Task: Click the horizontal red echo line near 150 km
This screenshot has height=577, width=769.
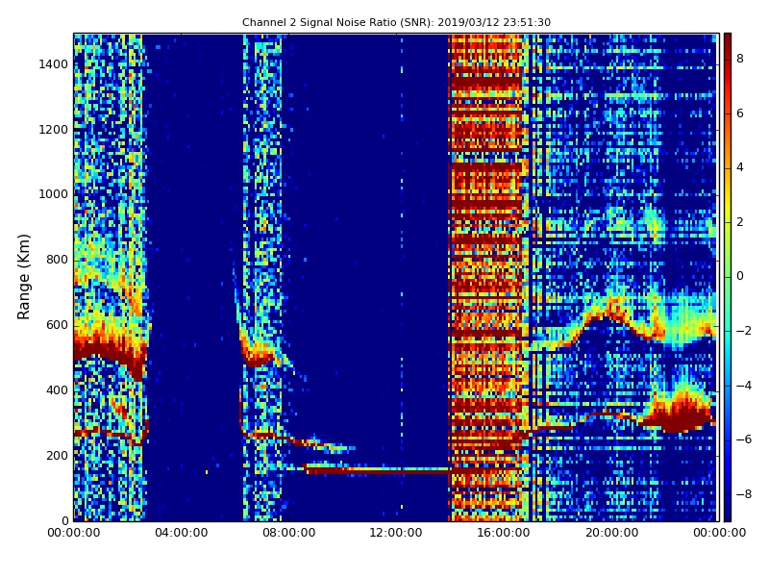Action: pos(377,470)
